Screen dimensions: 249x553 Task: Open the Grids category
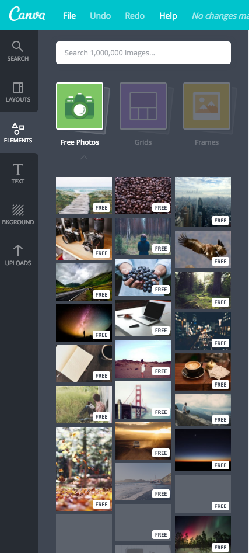[x=143, y=106]
